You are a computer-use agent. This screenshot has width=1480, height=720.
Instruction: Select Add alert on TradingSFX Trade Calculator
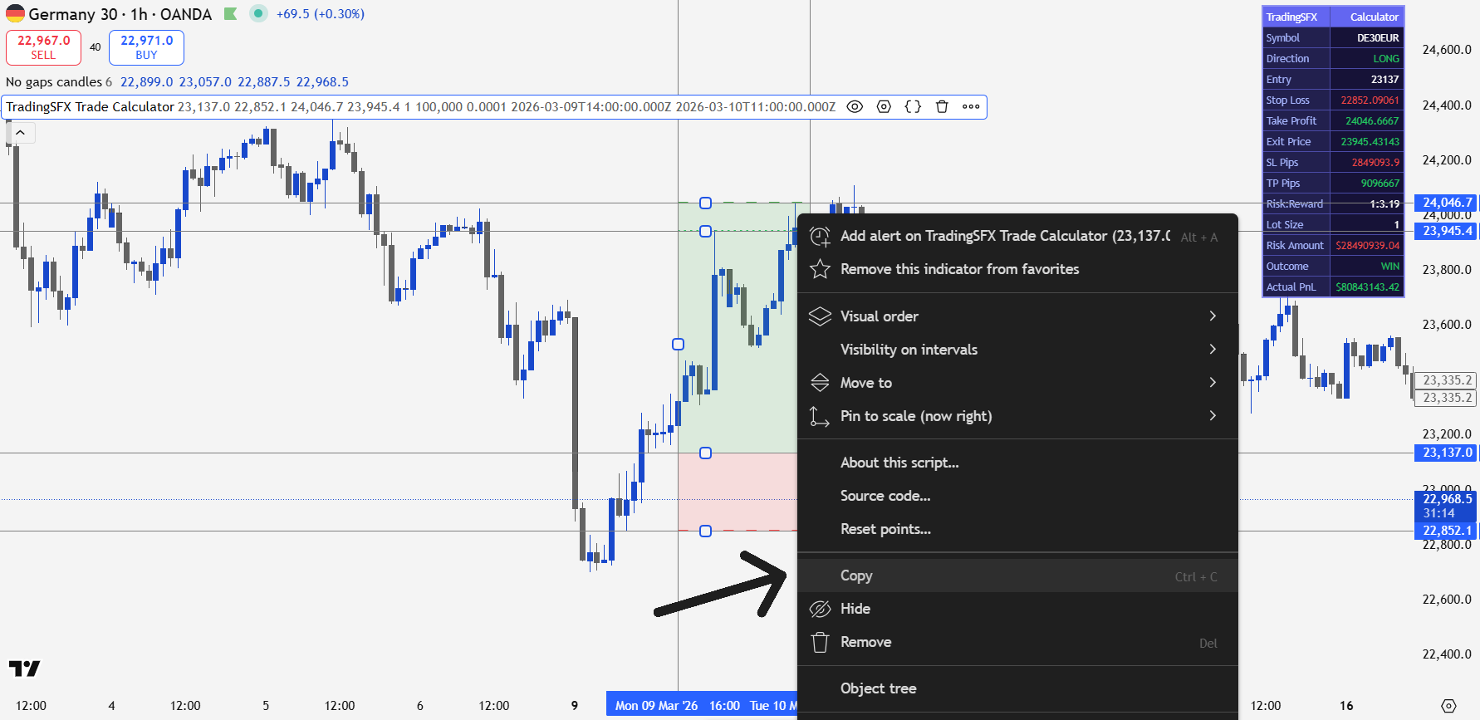click(x=1017, y=236)
